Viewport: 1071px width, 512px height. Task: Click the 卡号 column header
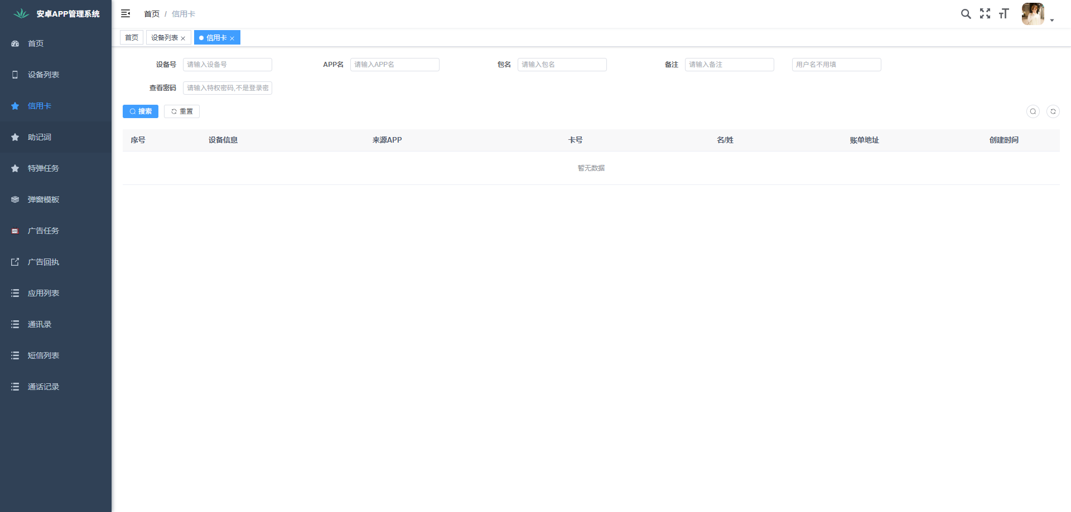pos(576,140)
